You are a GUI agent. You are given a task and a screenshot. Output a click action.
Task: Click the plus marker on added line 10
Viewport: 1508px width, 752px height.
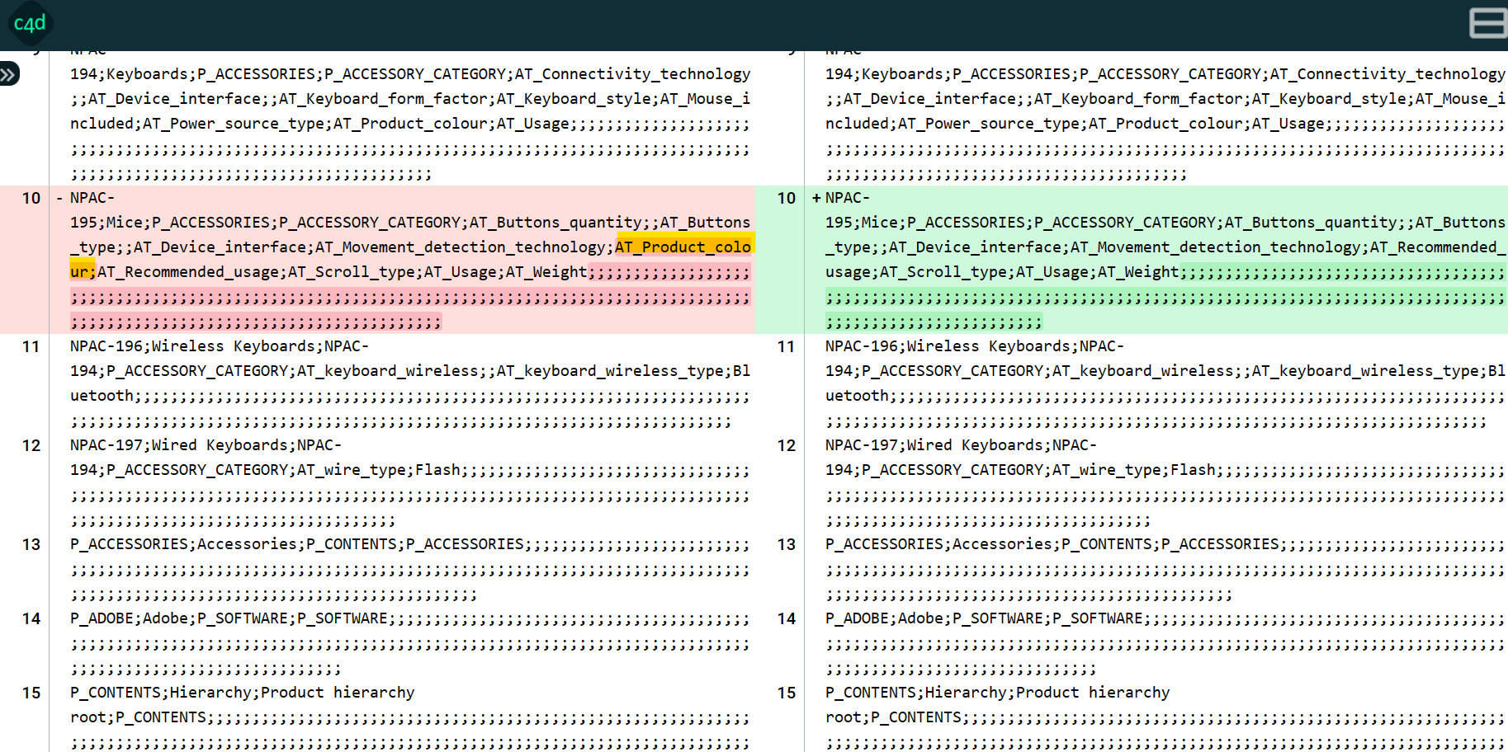tap(816, 198)
